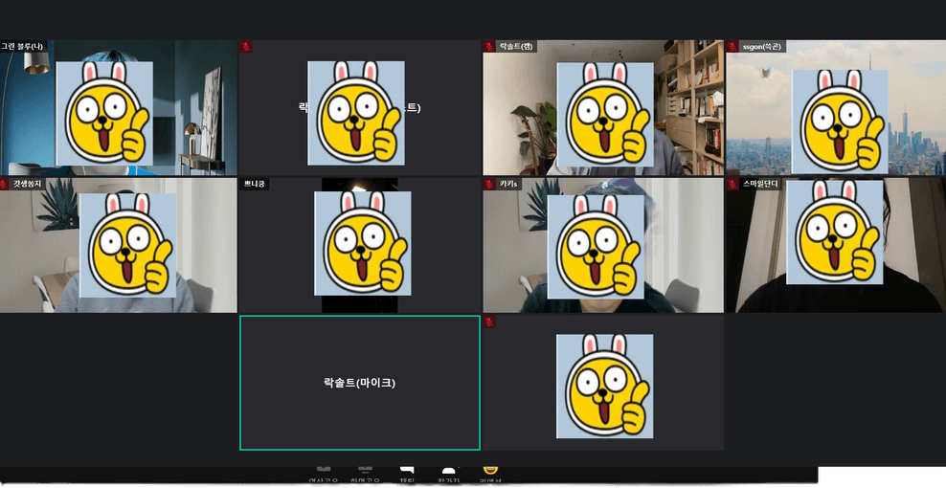Click the 락솔트(마이크) name text

pos(360,383)
